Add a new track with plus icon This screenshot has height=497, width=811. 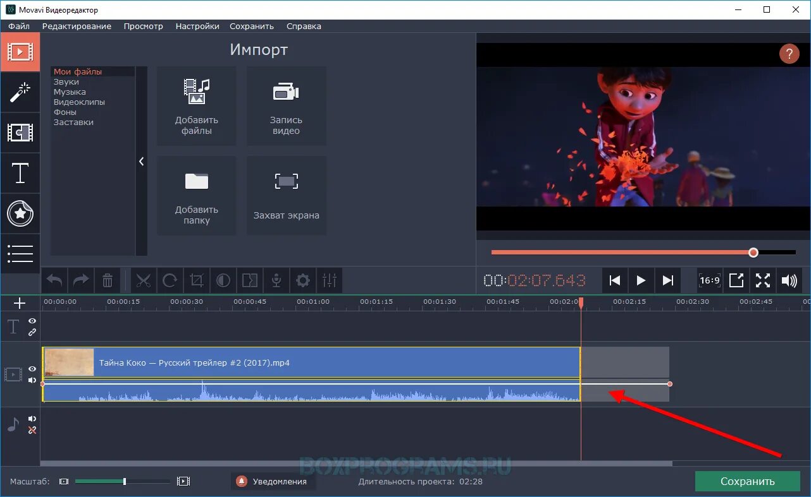point(20,304)
